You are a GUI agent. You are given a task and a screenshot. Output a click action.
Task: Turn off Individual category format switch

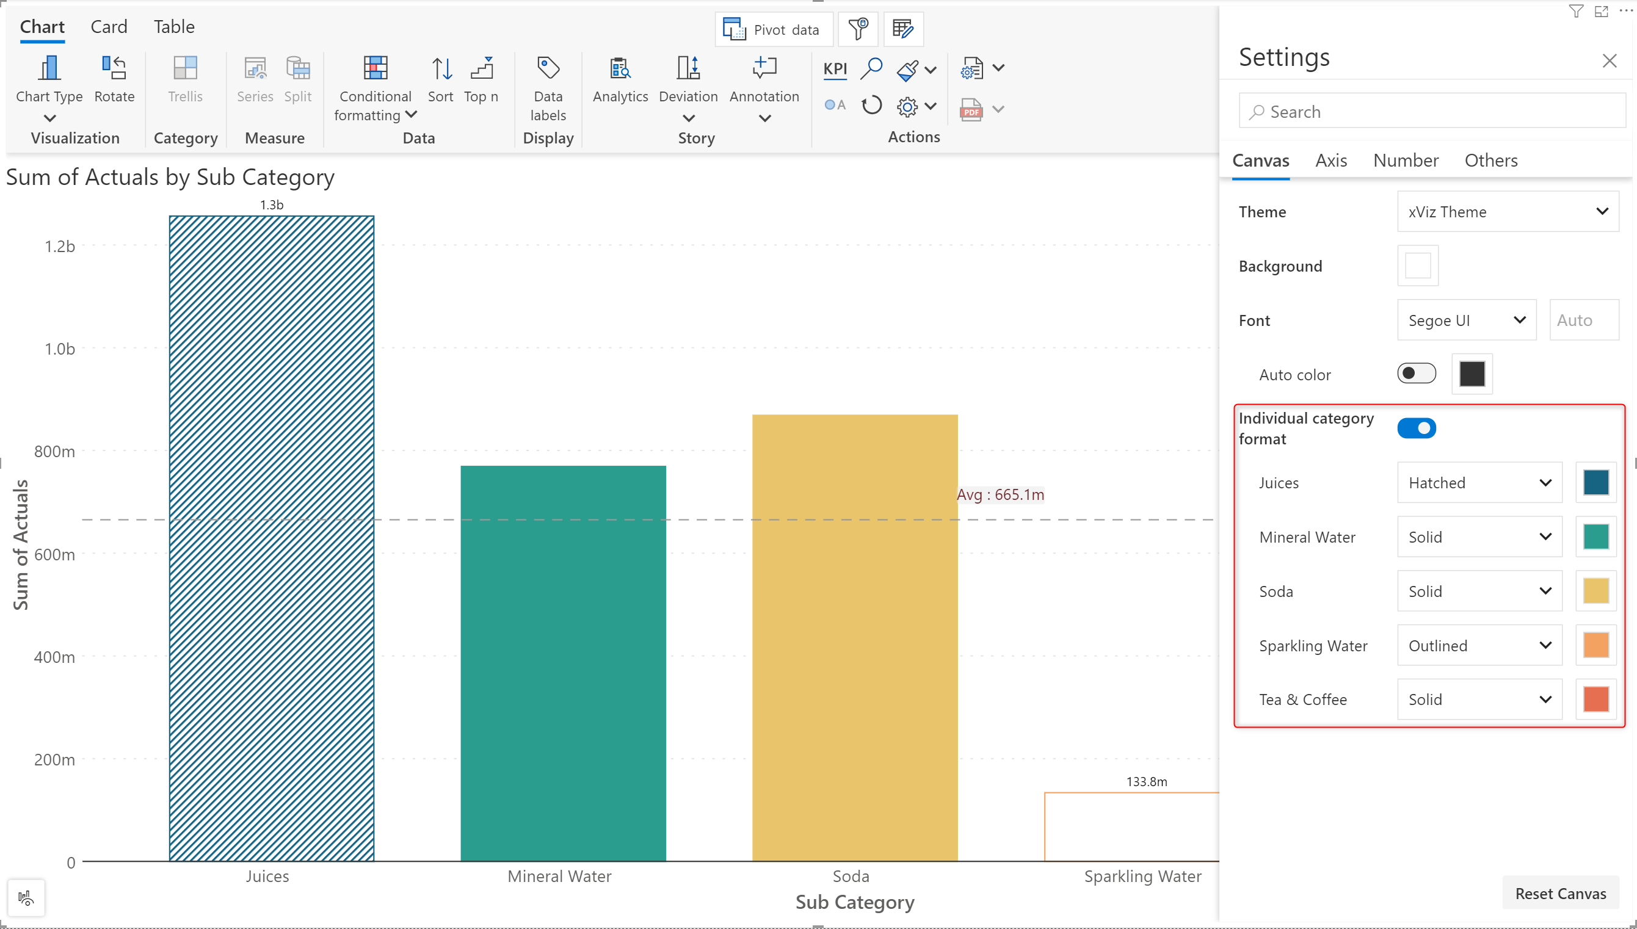coord(1416,428)
